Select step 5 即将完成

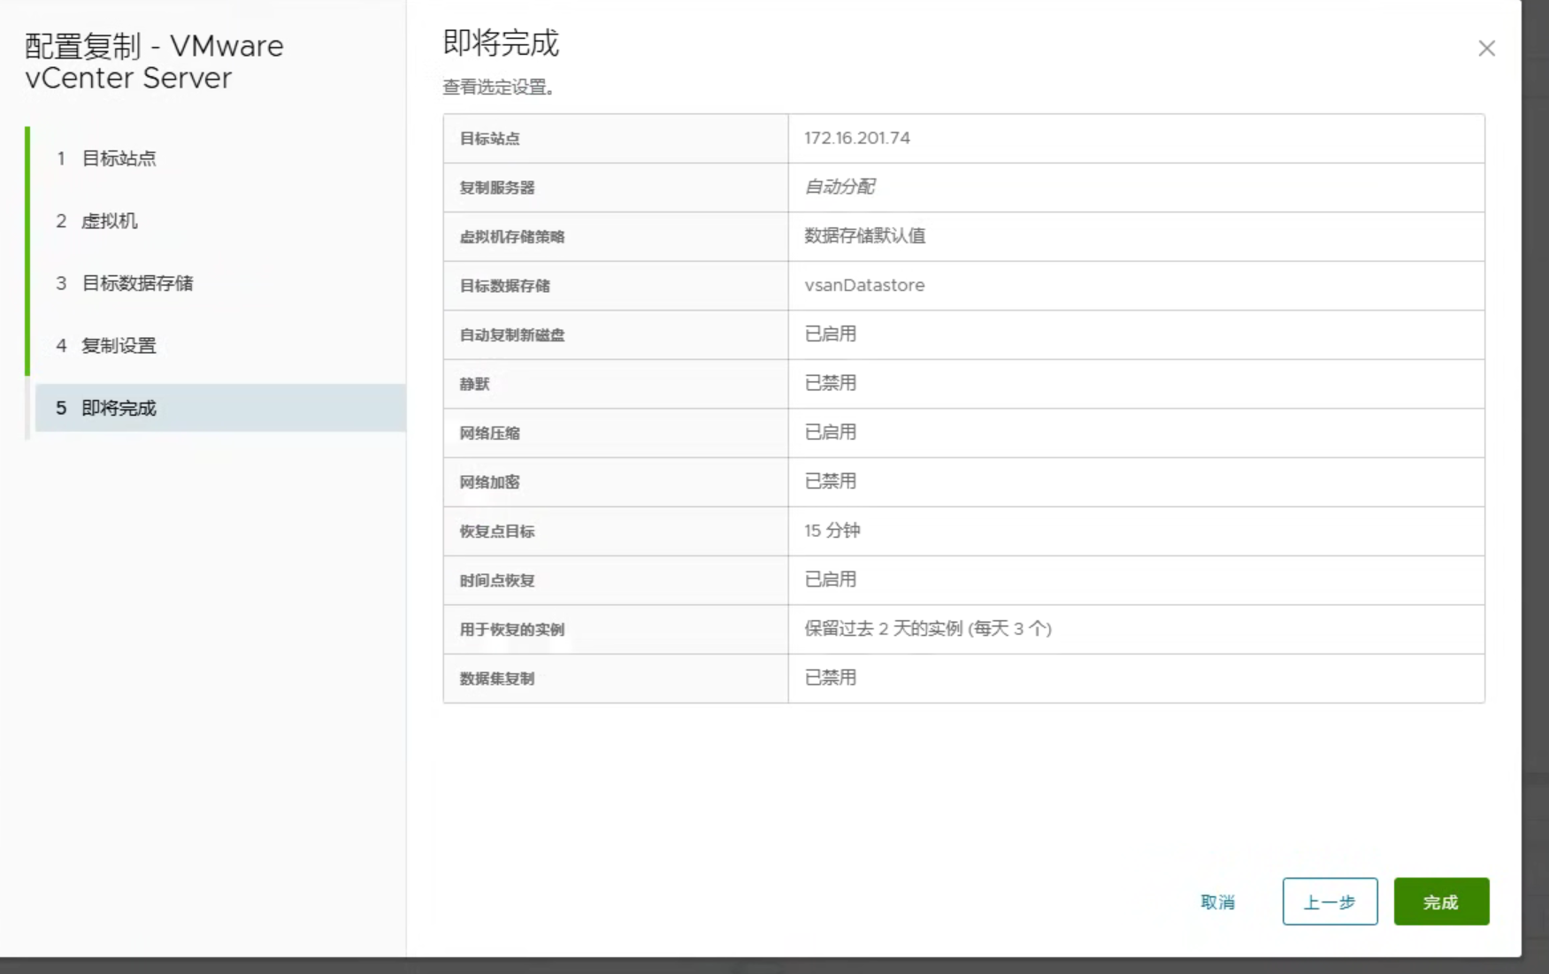pyautogui.click(x=119, y=408)
